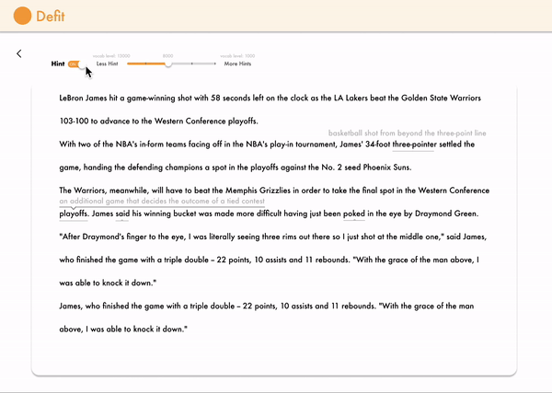The height and width of the screenshot is (393, 552).
Task: Click the More Hints label
Action: [237, 64]
